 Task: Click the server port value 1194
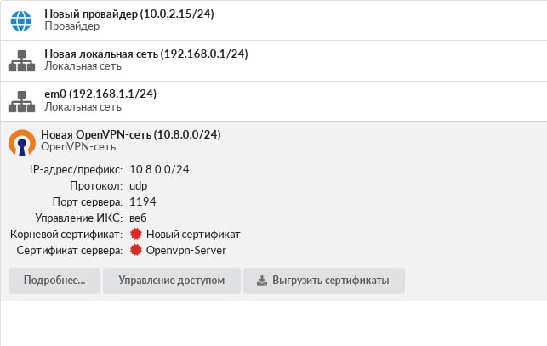pos(143,202)
